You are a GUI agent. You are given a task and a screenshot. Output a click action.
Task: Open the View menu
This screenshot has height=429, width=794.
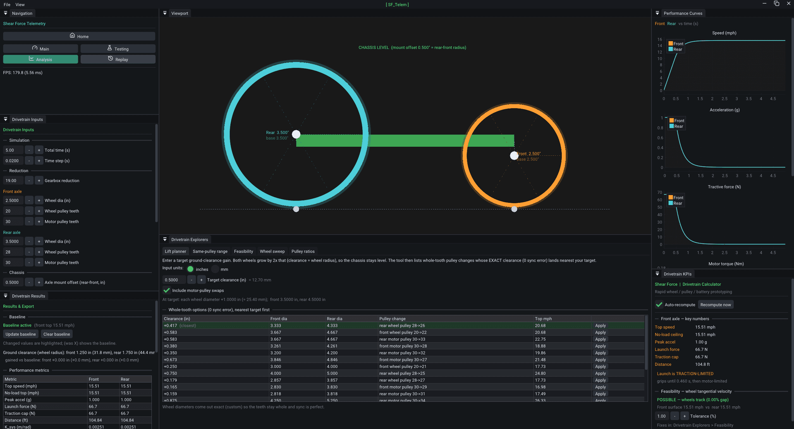click(x=20, y=5)
